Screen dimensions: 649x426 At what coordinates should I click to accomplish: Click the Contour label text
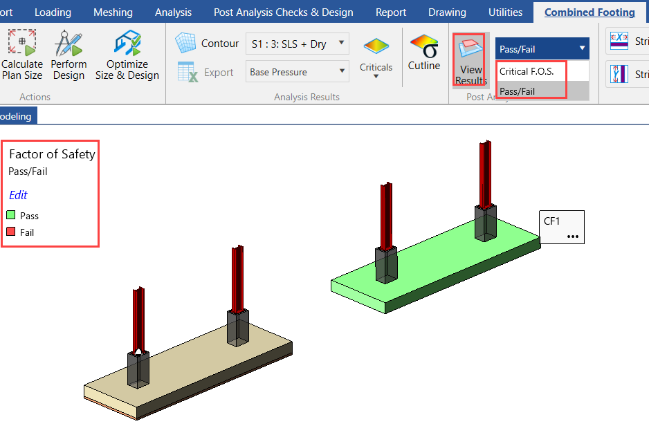click(x=220, y=44)
